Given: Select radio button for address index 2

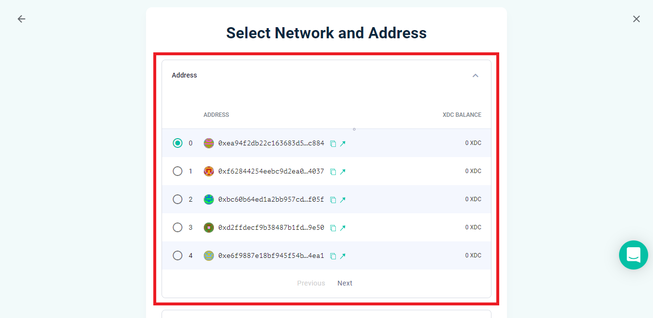Looking at the screenshot, I should [x=178, y=199].
